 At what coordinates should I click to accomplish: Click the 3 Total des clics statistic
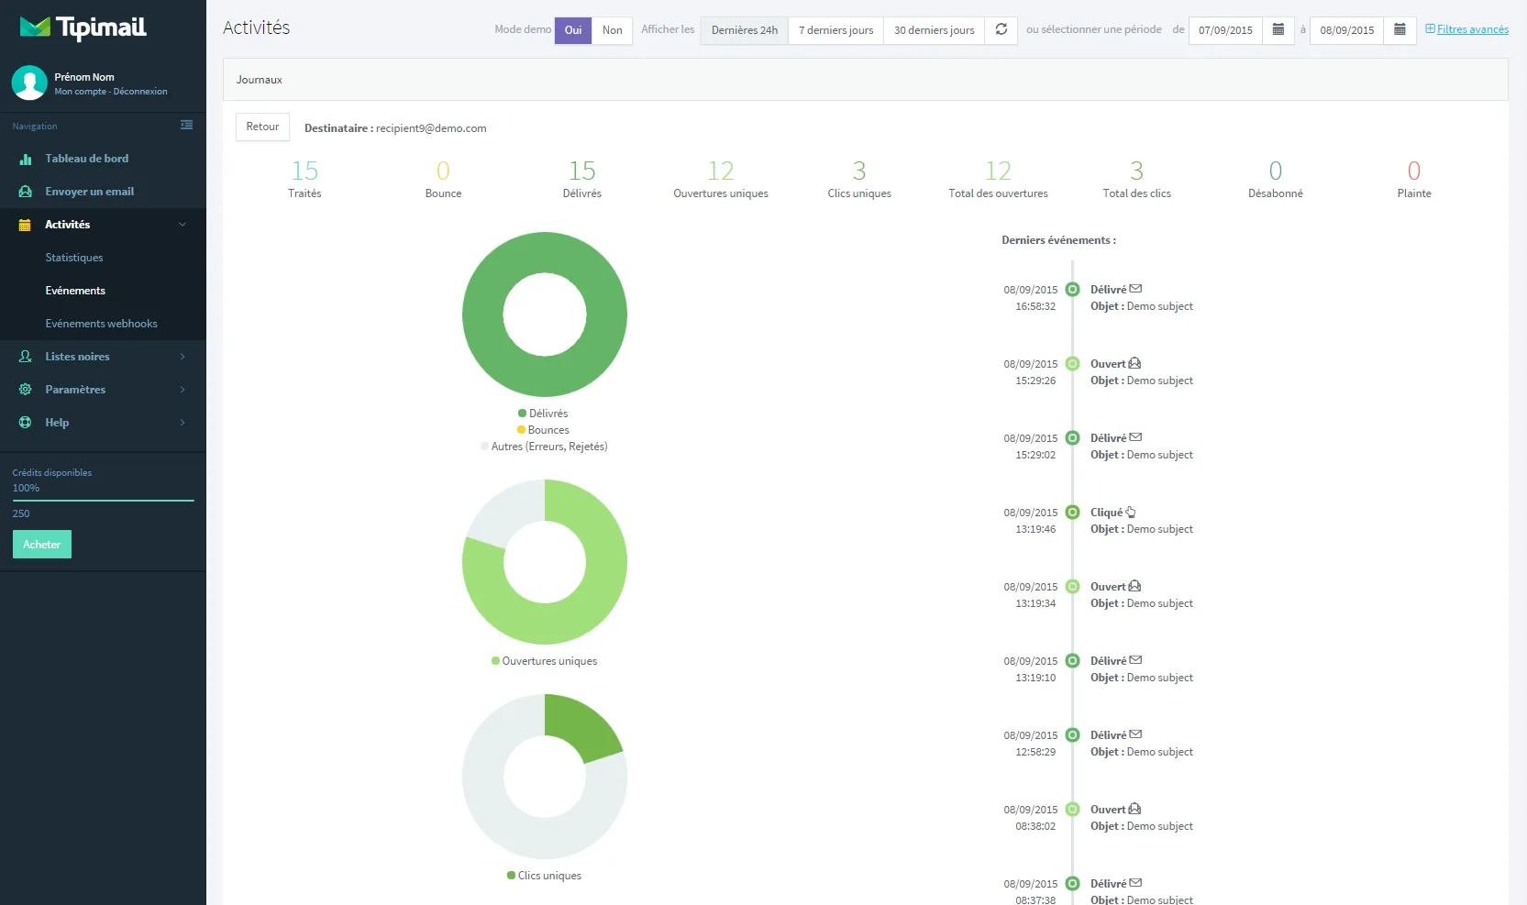coord(1136,179)
